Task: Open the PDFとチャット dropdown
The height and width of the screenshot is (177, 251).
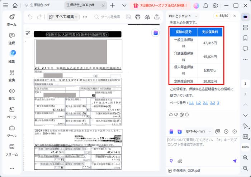Action: pos(183,16)
